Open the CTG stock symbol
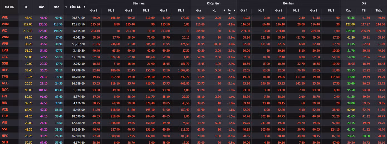The image size is (387, 144). [x=5, y=57]
